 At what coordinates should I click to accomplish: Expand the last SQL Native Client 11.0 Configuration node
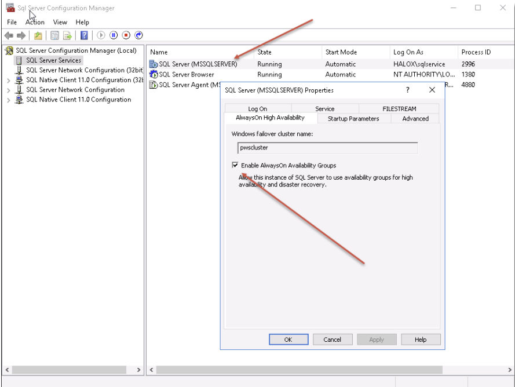pyautogui.click(x=9, y=100)
